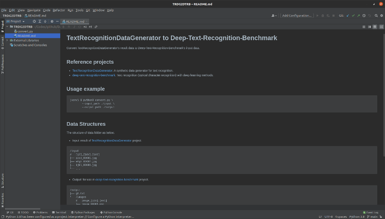Screen dimensions: 385x219
Task: Open the Python 3.8 interpreter selector
Action: [x=357, y=217]
